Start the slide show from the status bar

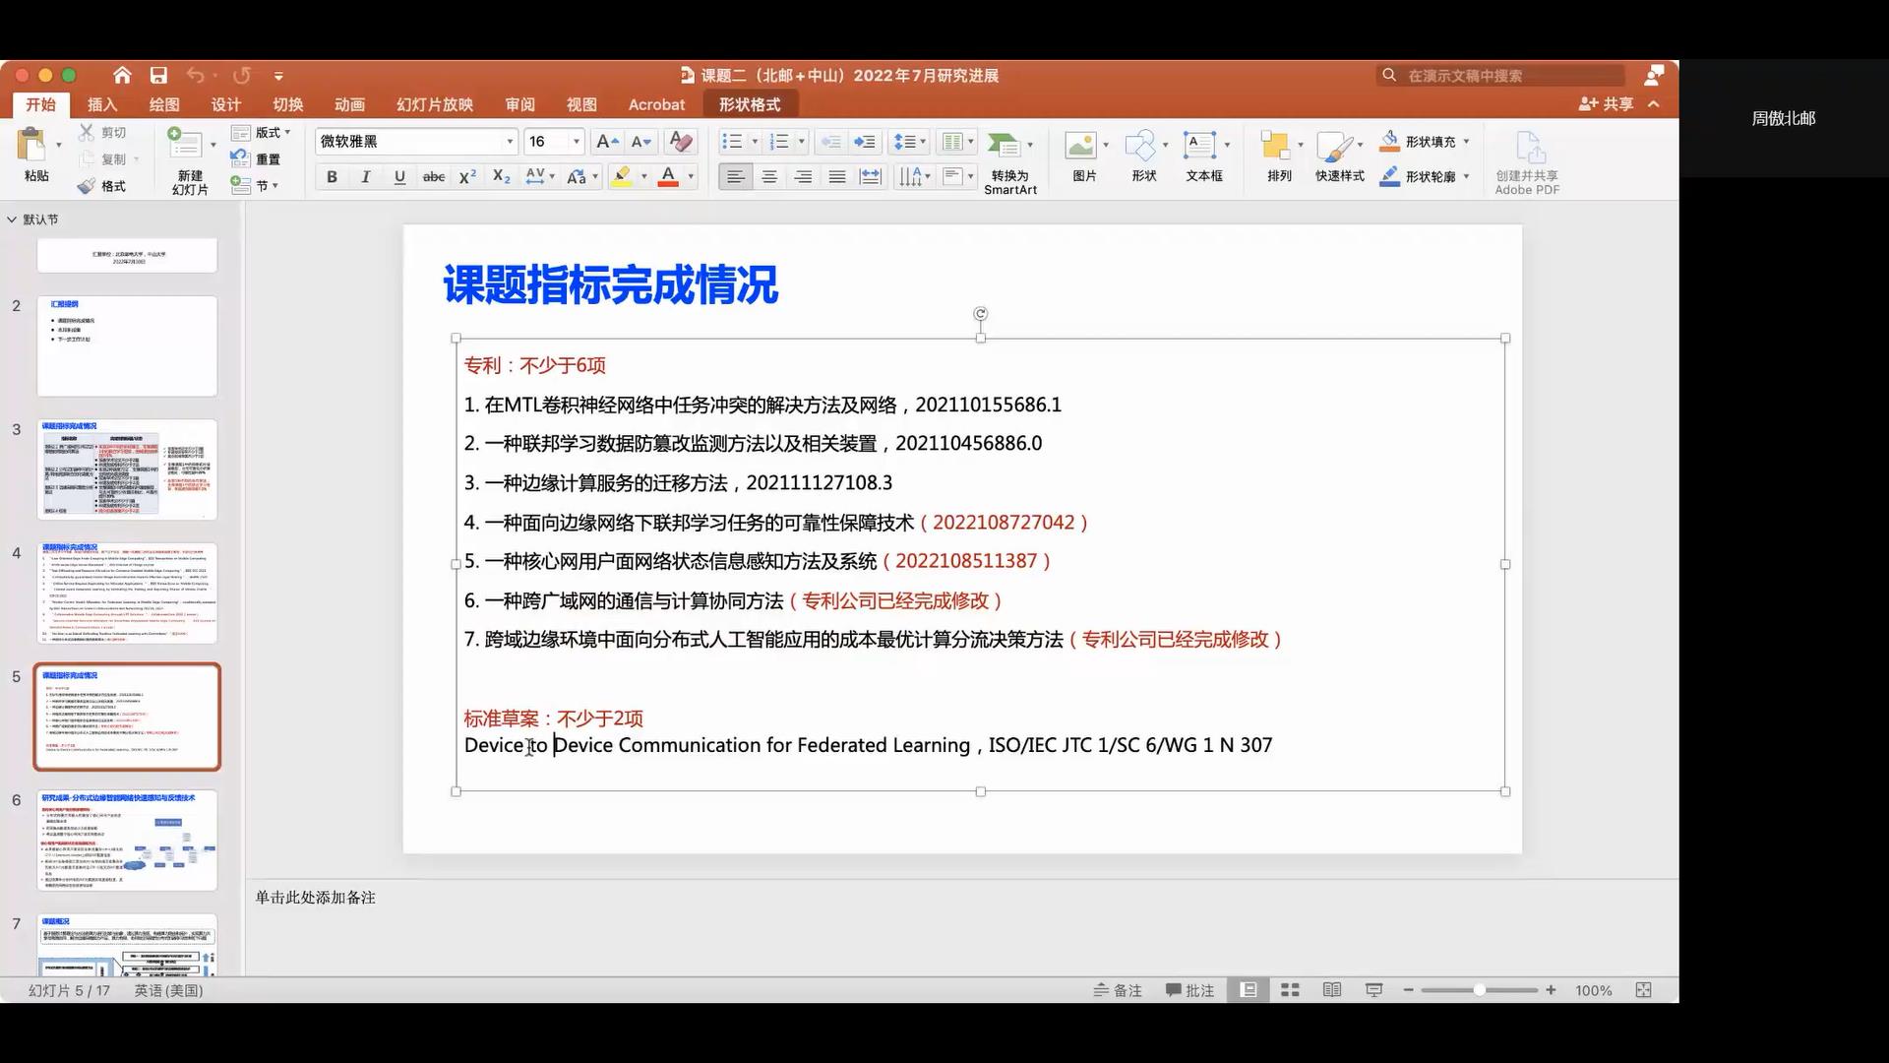(x=1374, y=990)
